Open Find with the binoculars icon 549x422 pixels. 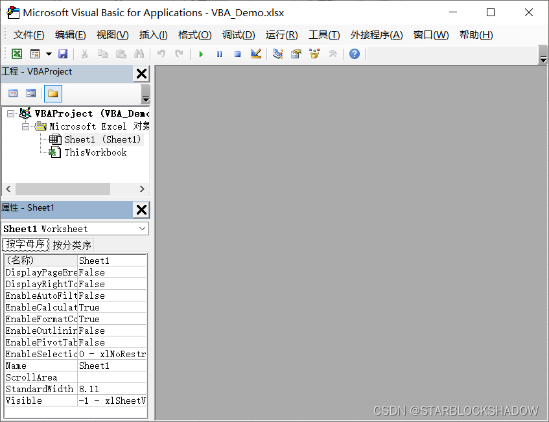(x=139, y=54)
